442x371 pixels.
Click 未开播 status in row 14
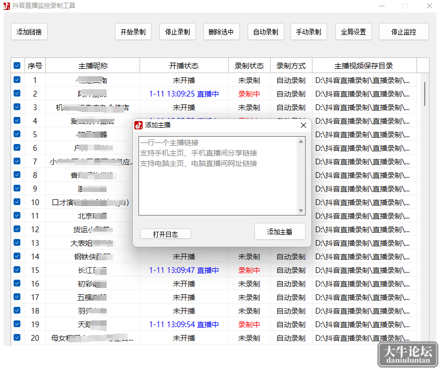(x=184, y=257)
